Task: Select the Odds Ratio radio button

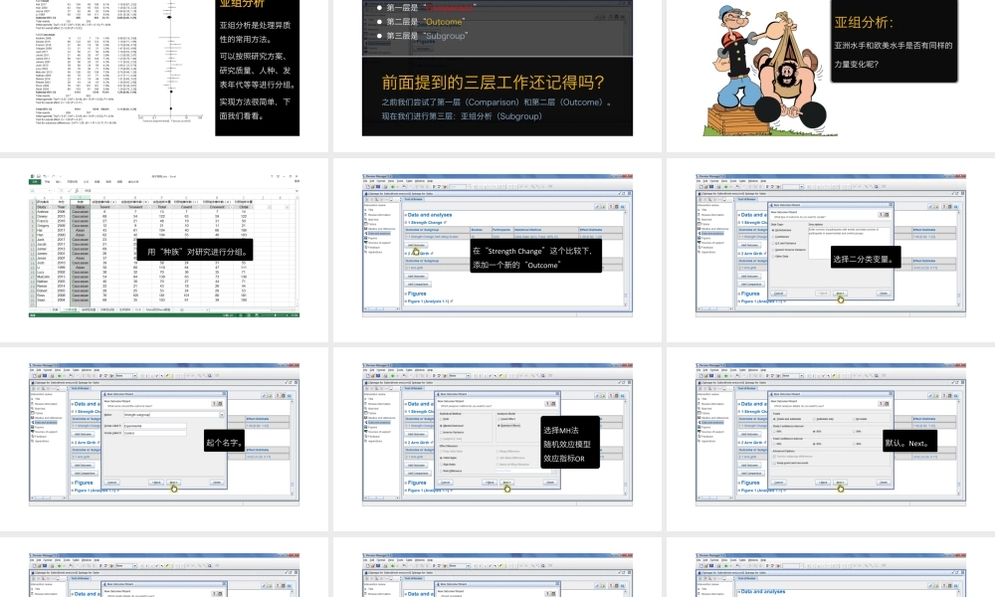Action: pyautogui.click(x=442, y=458)
